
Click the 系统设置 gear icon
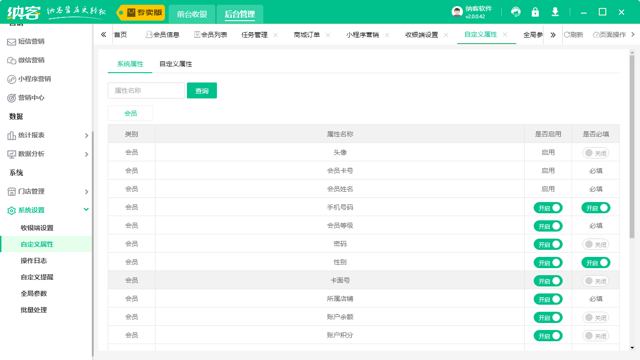[12, 210]
